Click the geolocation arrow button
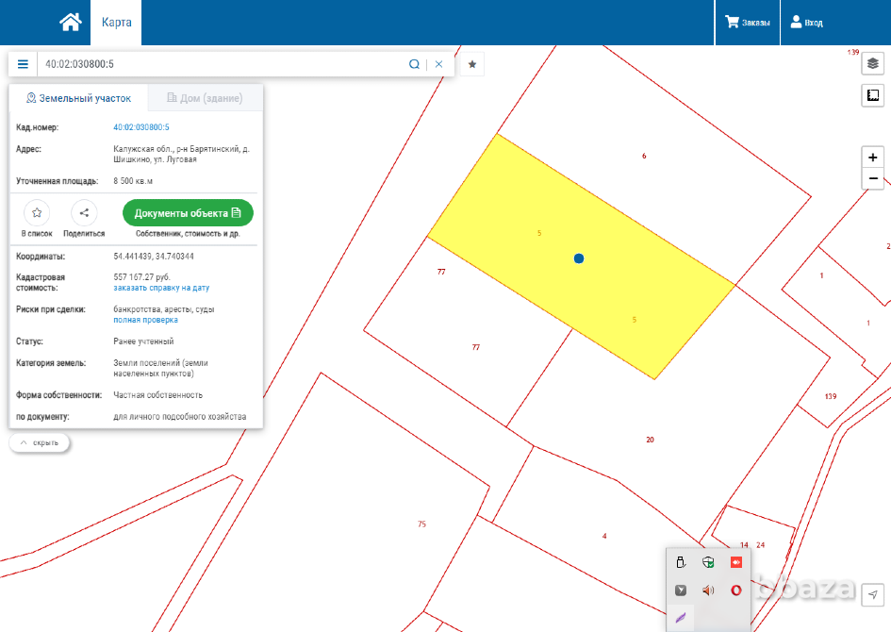 point(873,594)
